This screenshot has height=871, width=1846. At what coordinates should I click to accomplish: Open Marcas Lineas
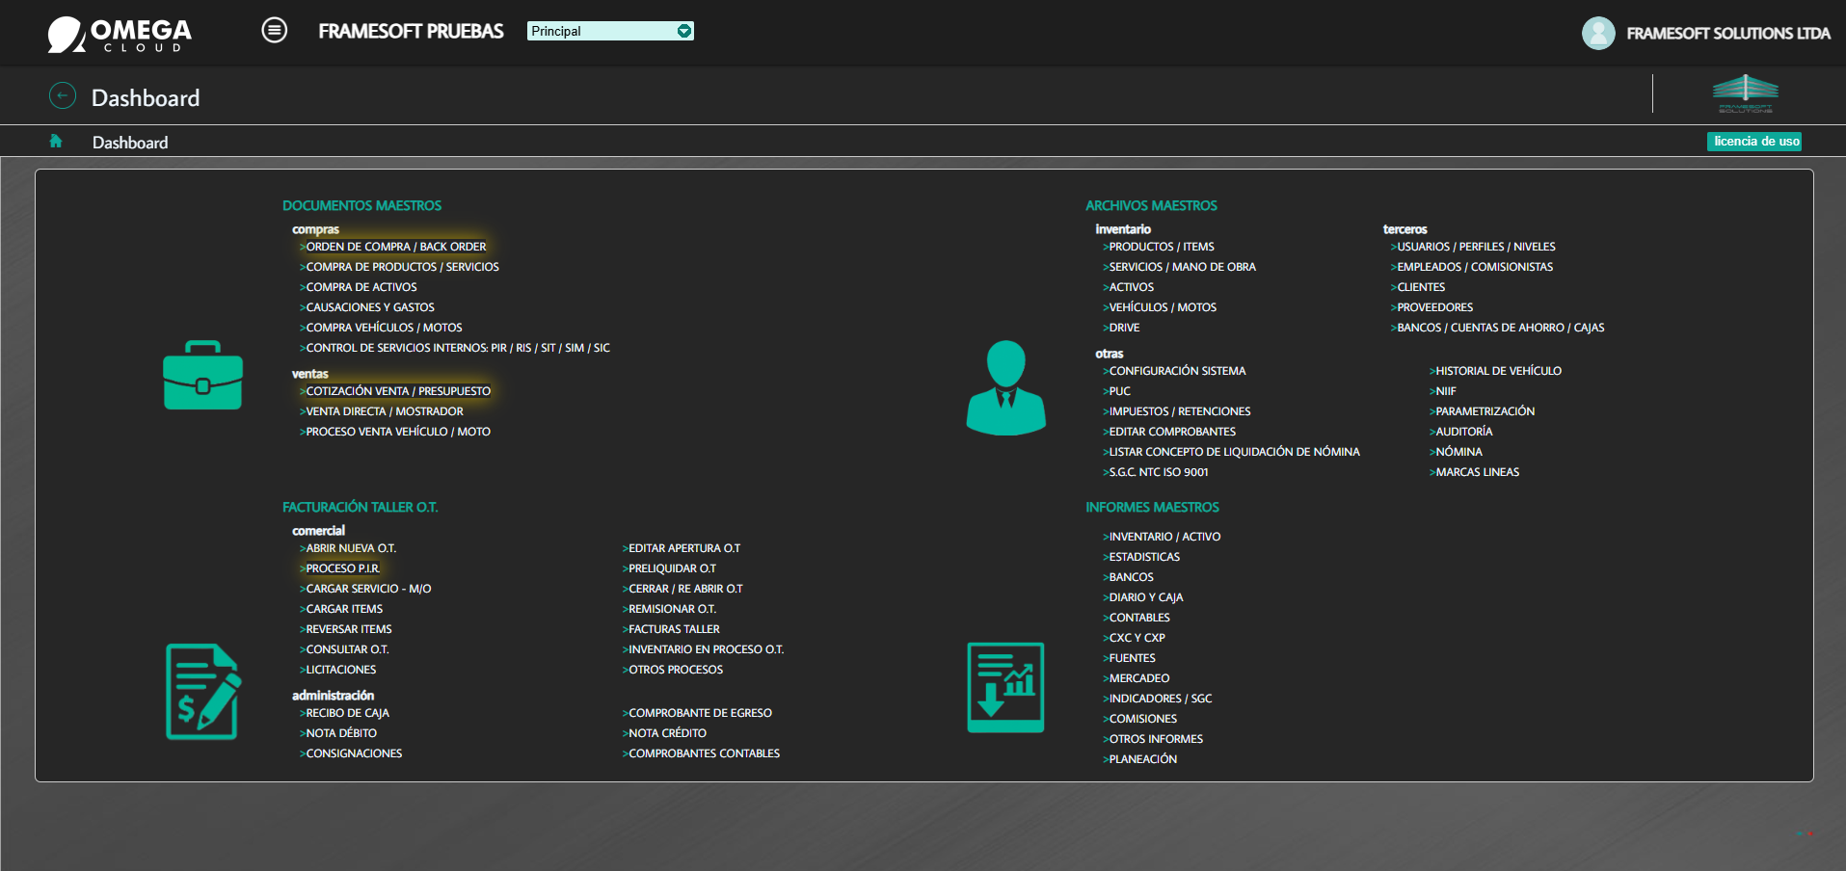(1477, 472)
